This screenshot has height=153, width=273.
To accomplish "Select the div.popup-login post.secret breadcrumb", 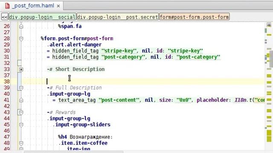I will click(118, 17).
